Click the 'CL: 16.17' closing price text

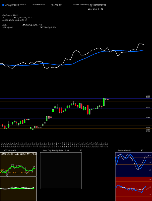(56, 5)
